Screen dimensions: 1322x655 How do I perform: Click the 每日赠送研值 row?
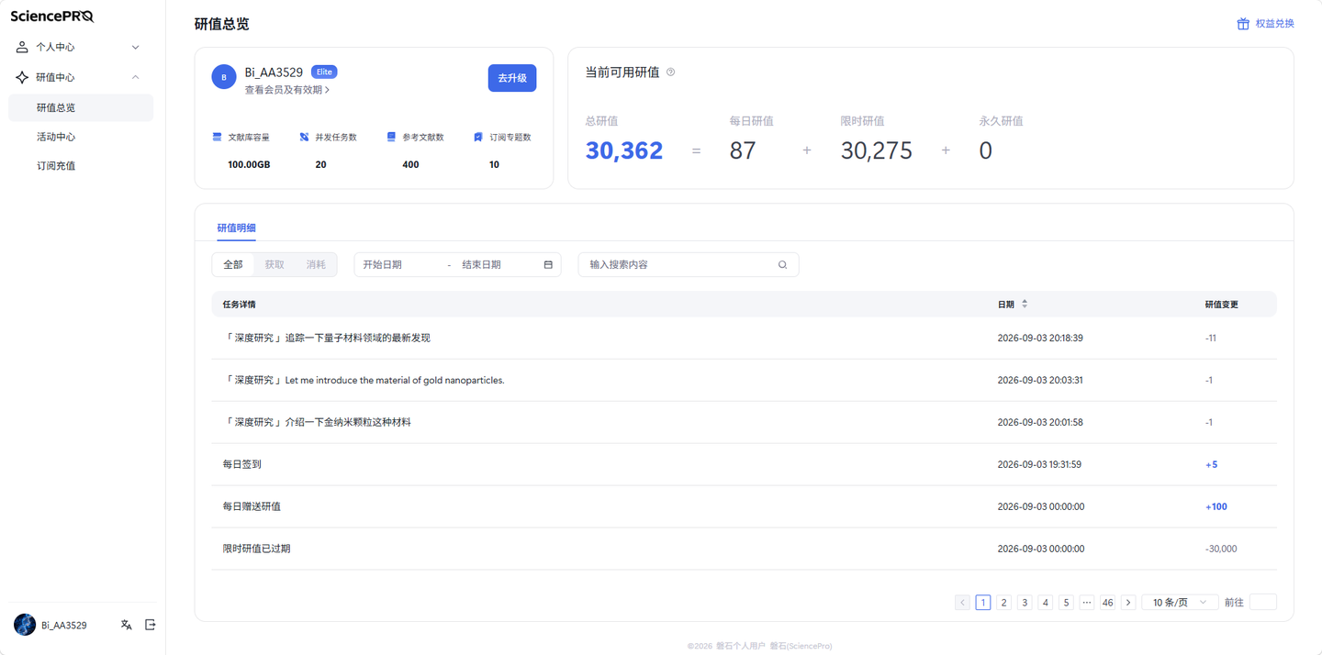click(x=744, y=507)
